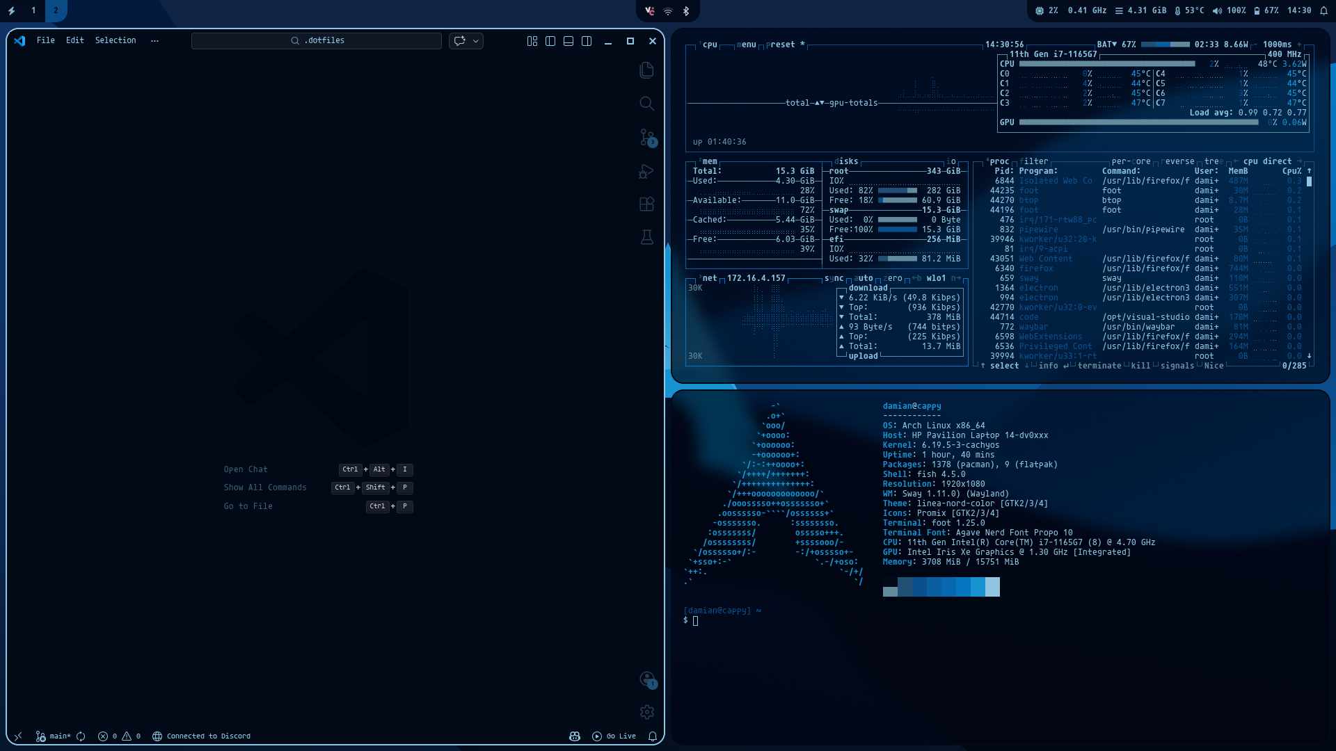
Task: Expand the overflow menu ellipsis in menu bar
Action: (x=154, y=41)
